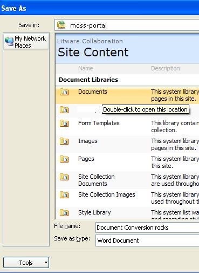
Task: Click the Site Content page title
Action: (93, 52)
